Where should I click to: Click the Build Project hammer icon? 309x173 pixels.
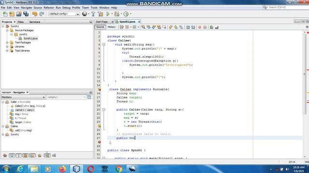point(93,14)
